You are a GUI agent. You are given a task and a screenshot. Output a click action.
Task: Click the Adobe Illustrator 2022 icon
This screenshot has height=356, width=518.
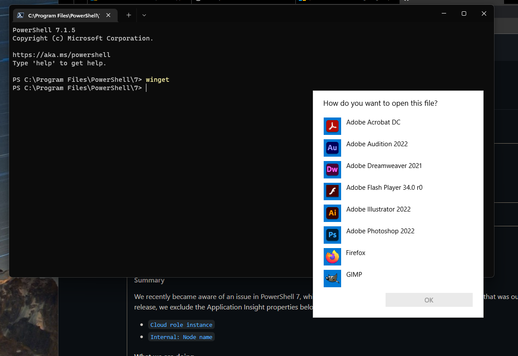pos(332,213)
